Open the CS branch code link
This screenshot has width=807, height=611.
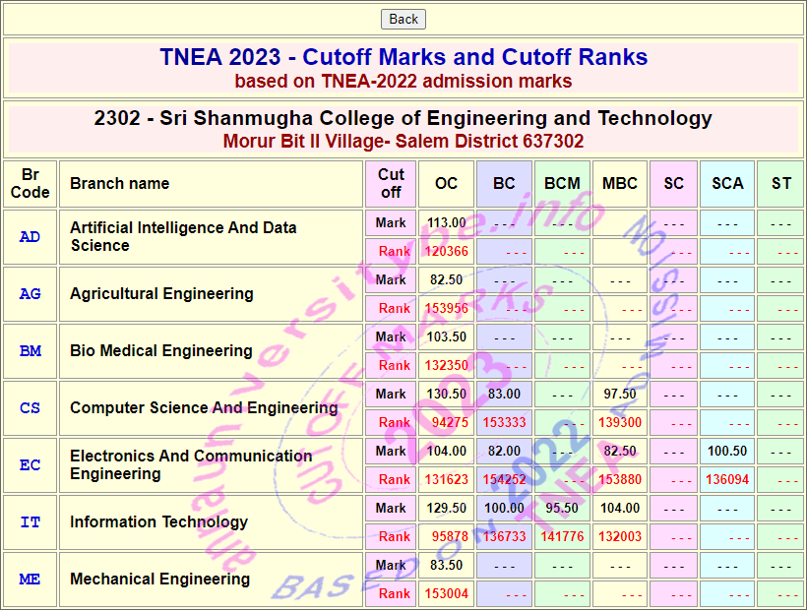pyautogui.click(x=30, y=408)
